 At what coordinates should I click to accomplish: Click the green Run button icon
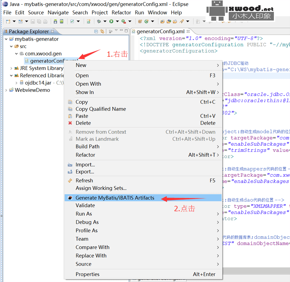(x=111, y=22)
